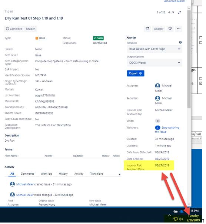Click the Market value Kuwait
206x224 pixels.
[x=39, y=90]
